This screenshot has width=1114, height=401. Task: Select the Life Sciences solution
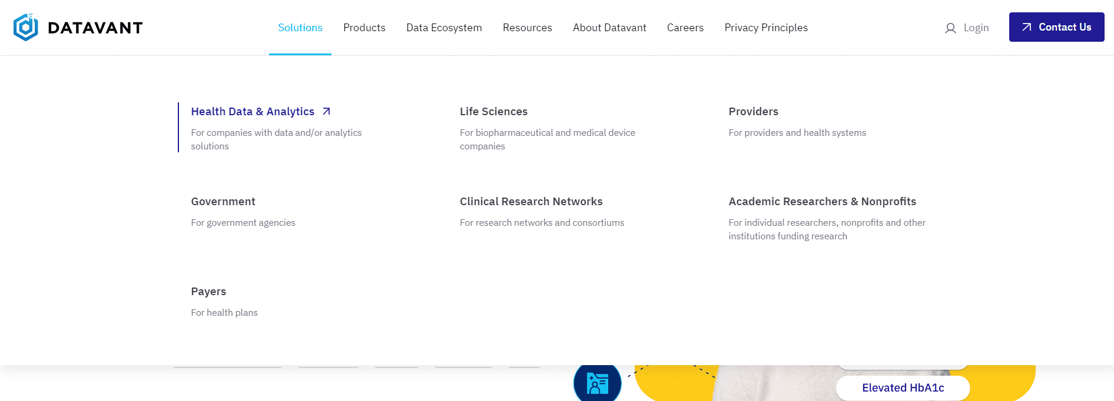coord(493,112)
